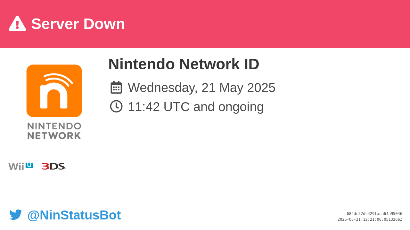This screenshot has width=410, height=230.
Task: Click the Nintendo Network ID title
Action: (x=184, y=64)
